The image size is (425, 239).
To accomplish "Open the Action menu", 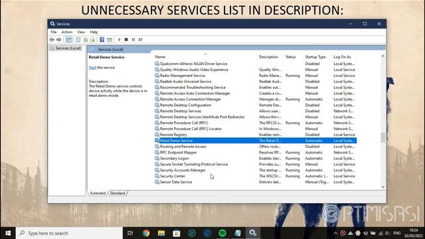I will point(66,32).
